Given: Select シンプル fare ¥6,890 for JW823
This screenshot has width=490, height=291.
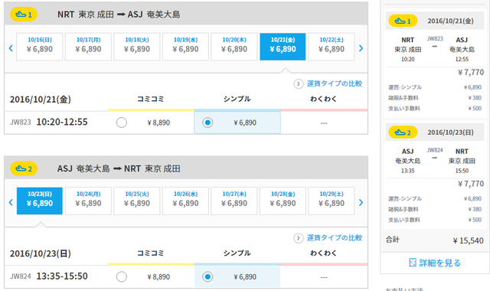Looking at the screenshot, I should (x=207, y=123).
